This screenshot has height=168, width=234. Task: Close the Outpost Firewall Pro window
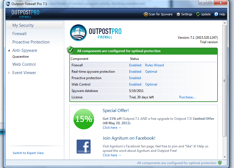[221, 3]
